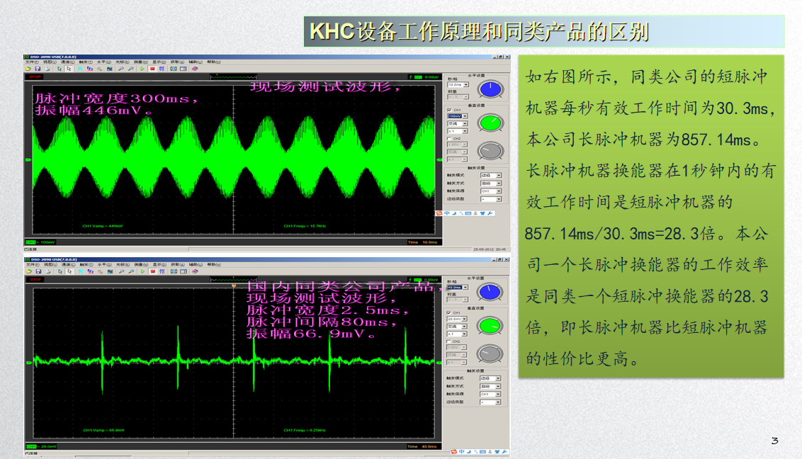Image resolution: width=802 pixels, height=459 pixels.
Task: Click the green CH1 vertical knob in bottom panel
Action: pos(489,326)
